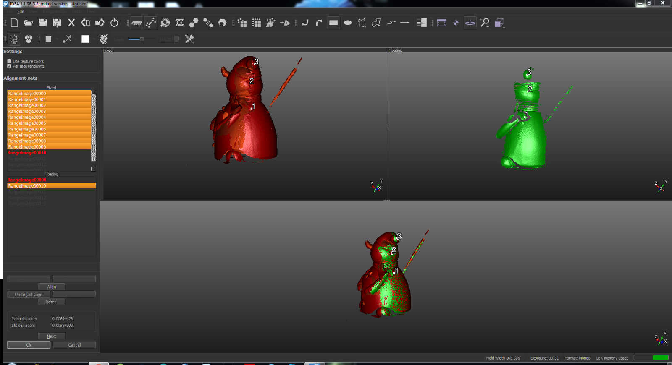Click the globe global registration icon
This screenshot has width=672, height=365.
click(165, 23)
